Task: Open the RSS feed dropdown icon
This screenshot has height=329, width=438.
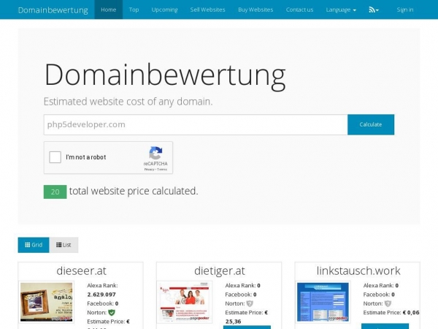Action: tap(374, 10)
